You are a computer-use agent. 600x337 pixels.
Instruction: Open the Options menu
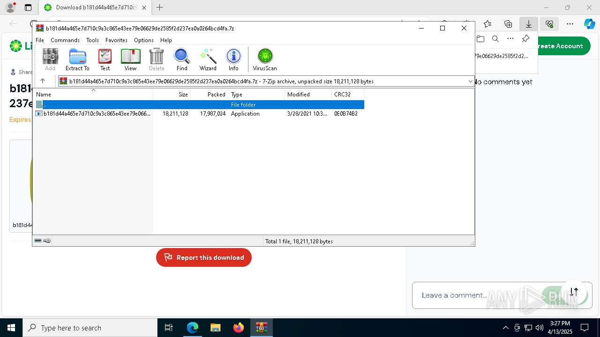(x=143, y=40)
